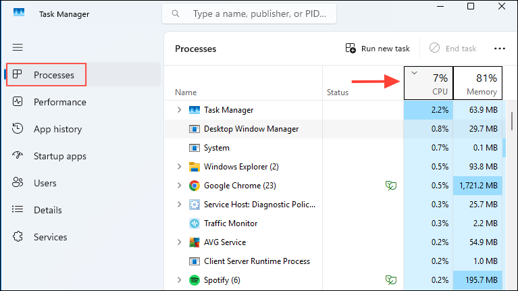Sort by the Name column header

pos(244,83)
